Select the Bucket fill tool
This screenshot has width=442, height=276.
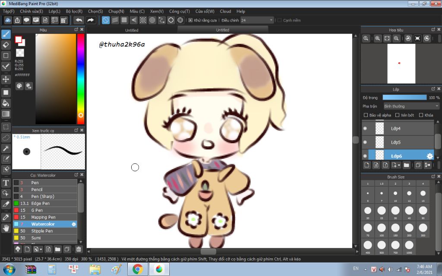pyautogui.click(x=6, y=103)
